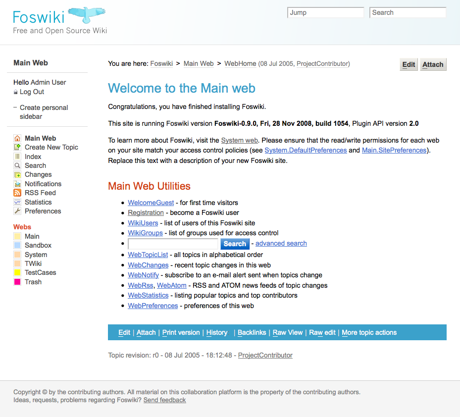Open the WebHome breadcrumb link
Image resolution: width=460 pixels, height=417 pixels.
[x=240, y=64]
